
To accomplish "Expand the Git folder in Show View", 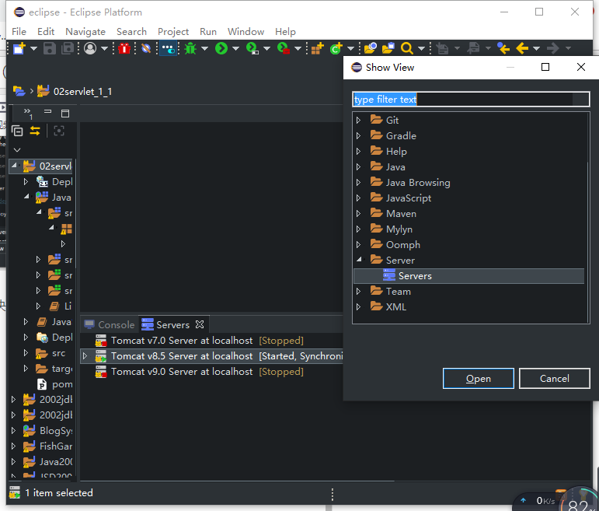I will click(x=358, y=120).
